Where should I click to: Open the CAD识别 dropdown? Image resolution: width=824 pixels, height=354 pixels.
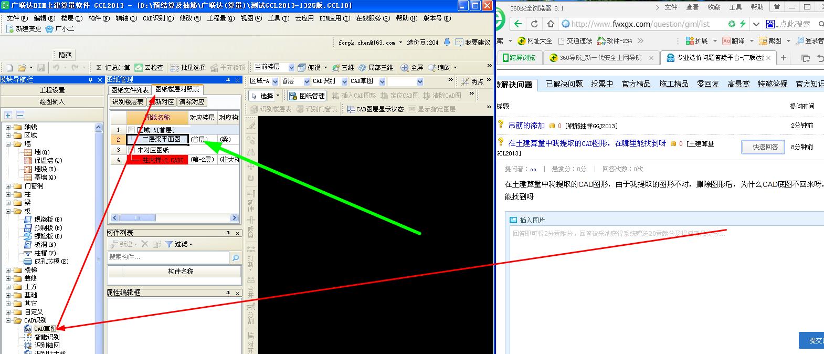coord(344,81)
